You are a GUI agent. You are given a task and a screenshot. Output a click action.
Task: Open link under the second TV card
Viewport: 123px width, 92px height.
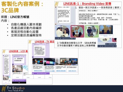click(50, 71)
